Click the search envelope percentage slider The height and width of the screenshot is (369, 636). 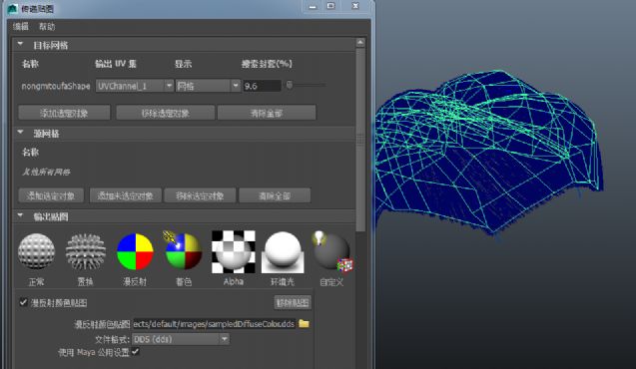[290, 85]
